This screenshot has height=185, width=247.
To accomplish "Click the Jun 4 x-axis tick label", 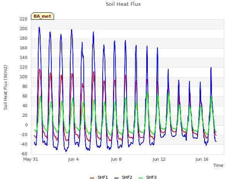I will pos(73,159).
